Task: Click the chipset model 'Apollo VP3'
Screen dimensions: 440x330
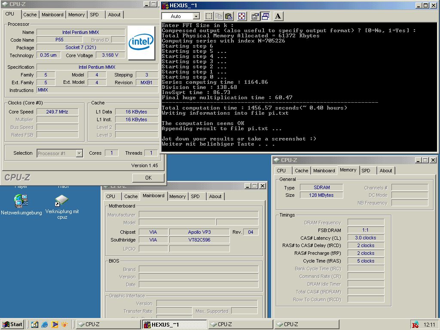Action: 199,232
